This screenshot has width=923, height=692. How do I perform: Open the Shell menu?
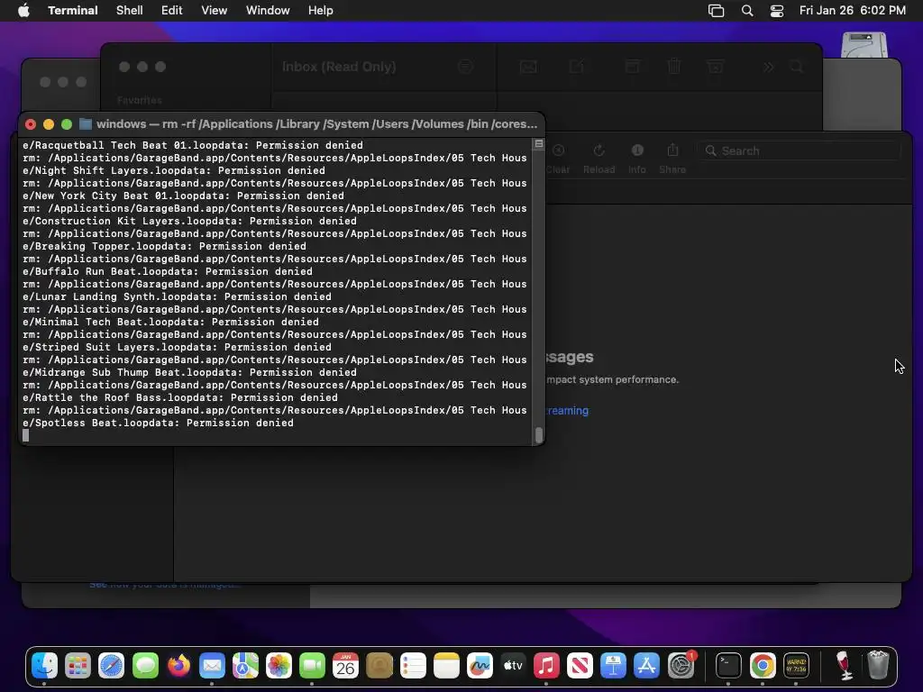pyautogui.click(x=130, y=11)
